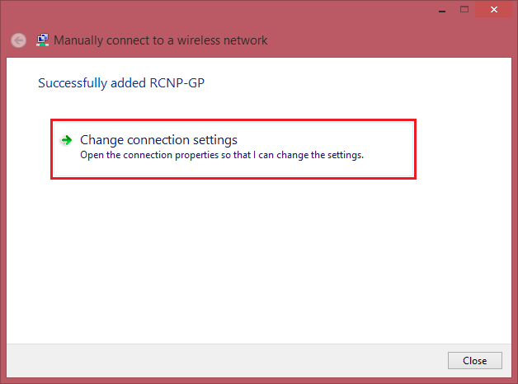Click the 'Open the connection properties' description text
Screen dimensions: 518x384
click(x=222, y=154)
